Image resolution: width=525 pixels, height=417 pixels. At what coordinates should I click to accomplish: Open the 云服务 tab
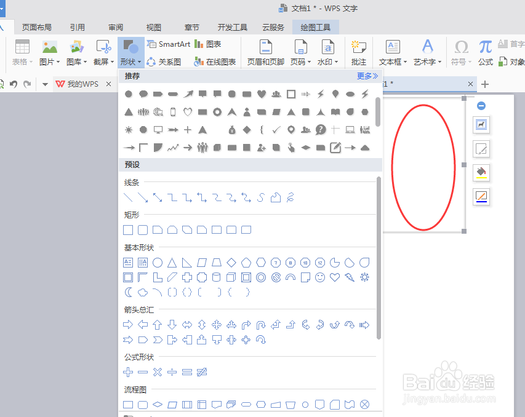[x=273, y=28]
